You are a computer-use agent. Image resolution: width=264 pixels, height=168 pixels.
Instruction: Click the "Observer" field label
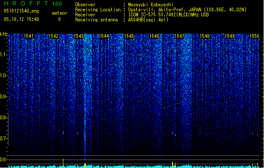tap(85, 5)
